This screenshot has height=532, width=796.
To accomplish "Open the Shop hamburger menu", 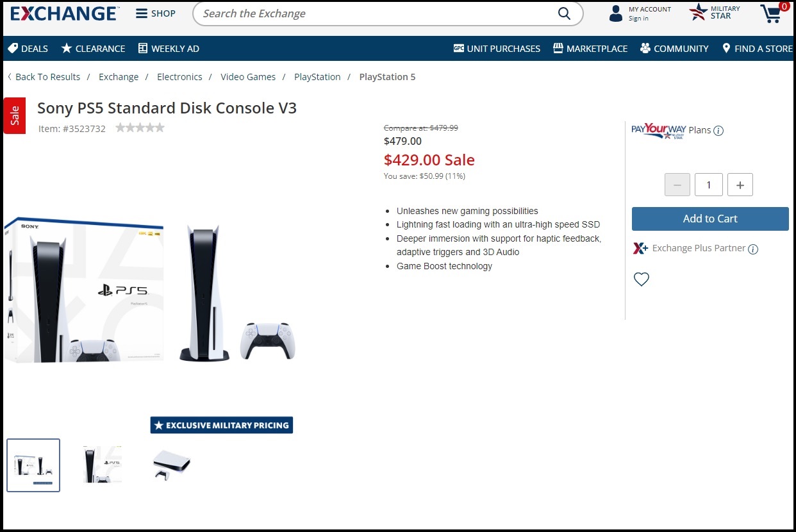I will [x=156, y=13].
